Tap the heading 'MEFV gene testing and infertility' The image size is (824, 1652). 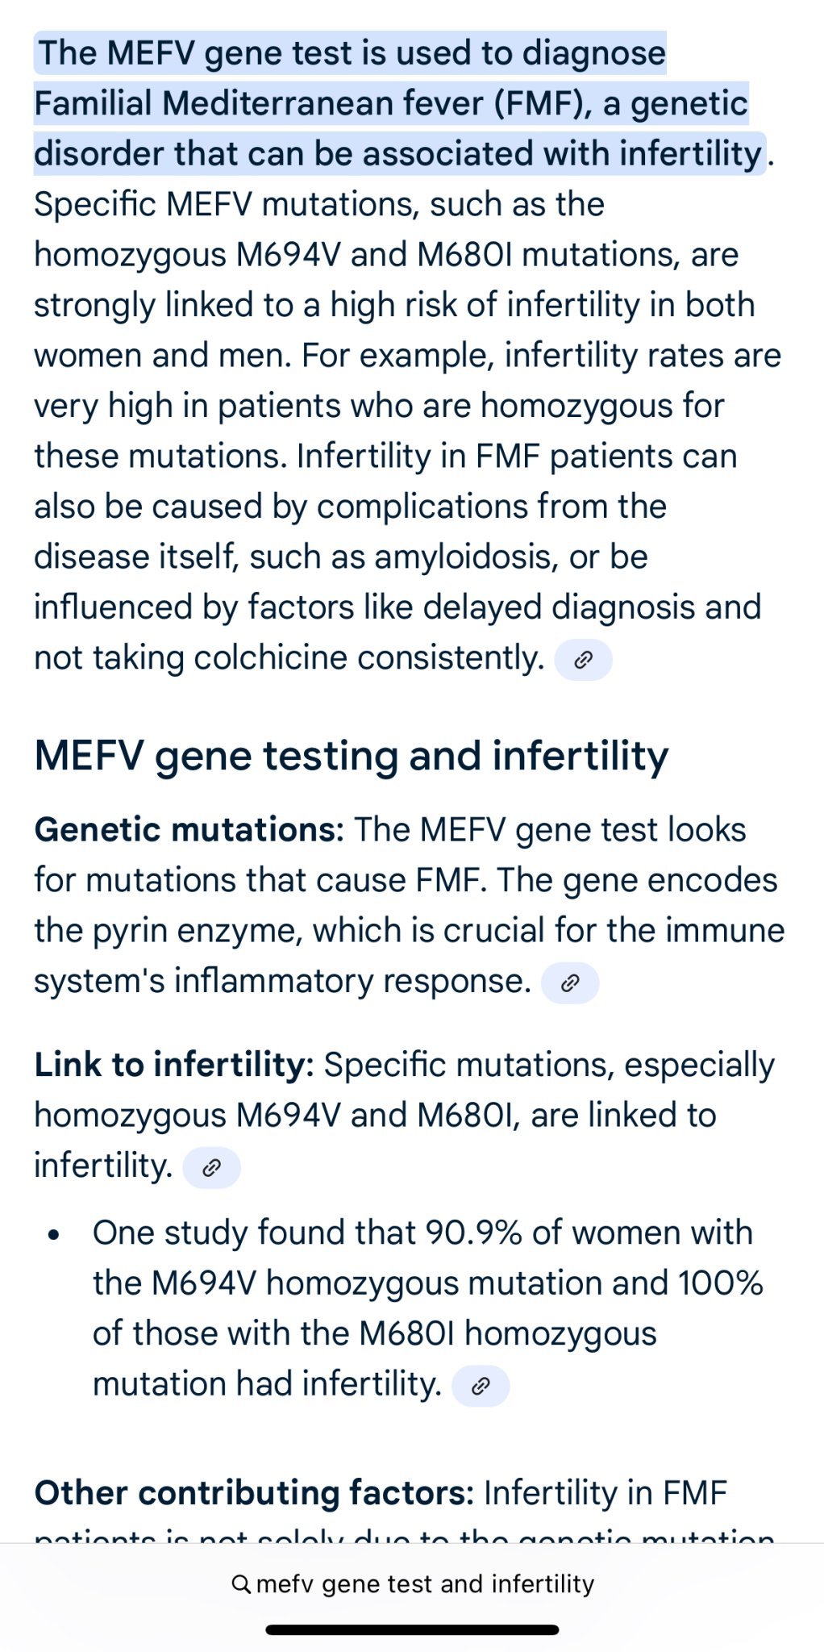pyautogui.click(x=352, y=756)
